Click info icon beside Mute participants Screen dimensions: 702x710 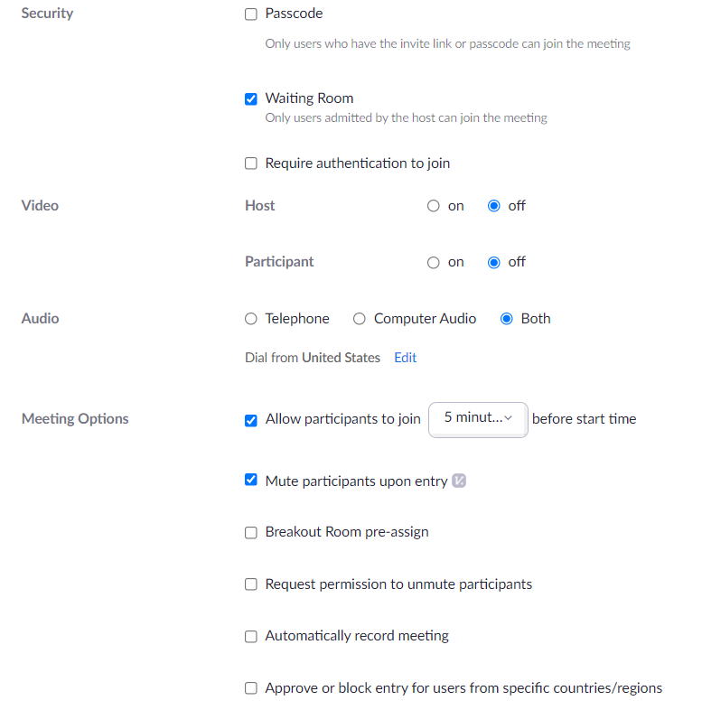(x=459, y=481)
